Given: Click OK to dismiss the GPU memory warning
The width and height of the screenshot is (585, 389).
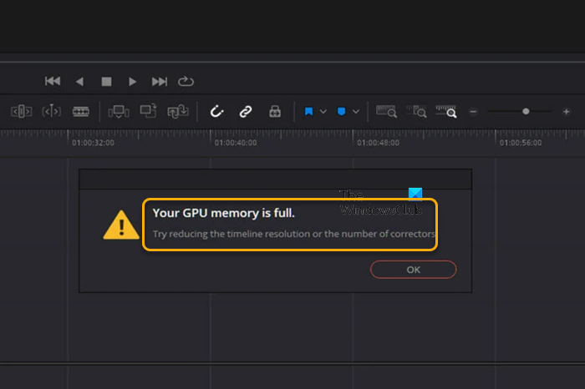Looking at the screenshot, I should point(414,270).
